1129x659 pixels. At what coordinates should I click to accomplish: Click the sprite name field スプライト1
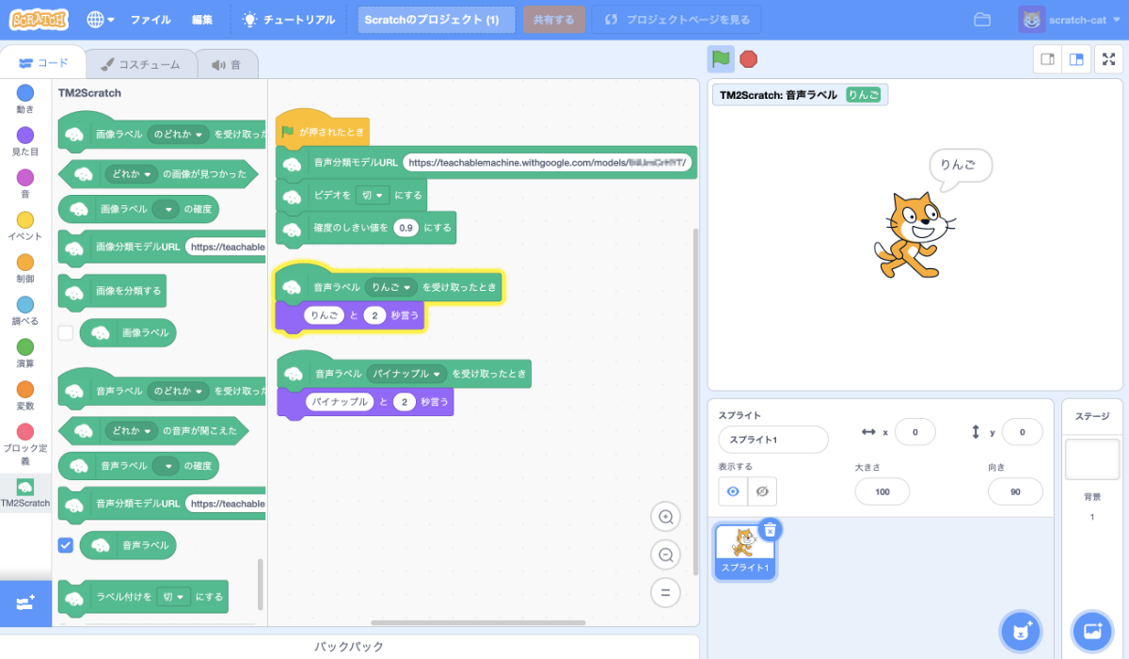click(x=772, y=440)
